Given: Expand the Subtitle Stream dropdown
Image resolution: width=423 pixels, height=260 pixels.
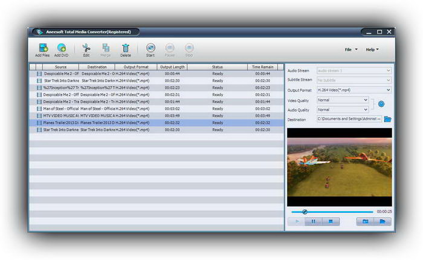Looking at the screenshot, I should pos(354,80).
